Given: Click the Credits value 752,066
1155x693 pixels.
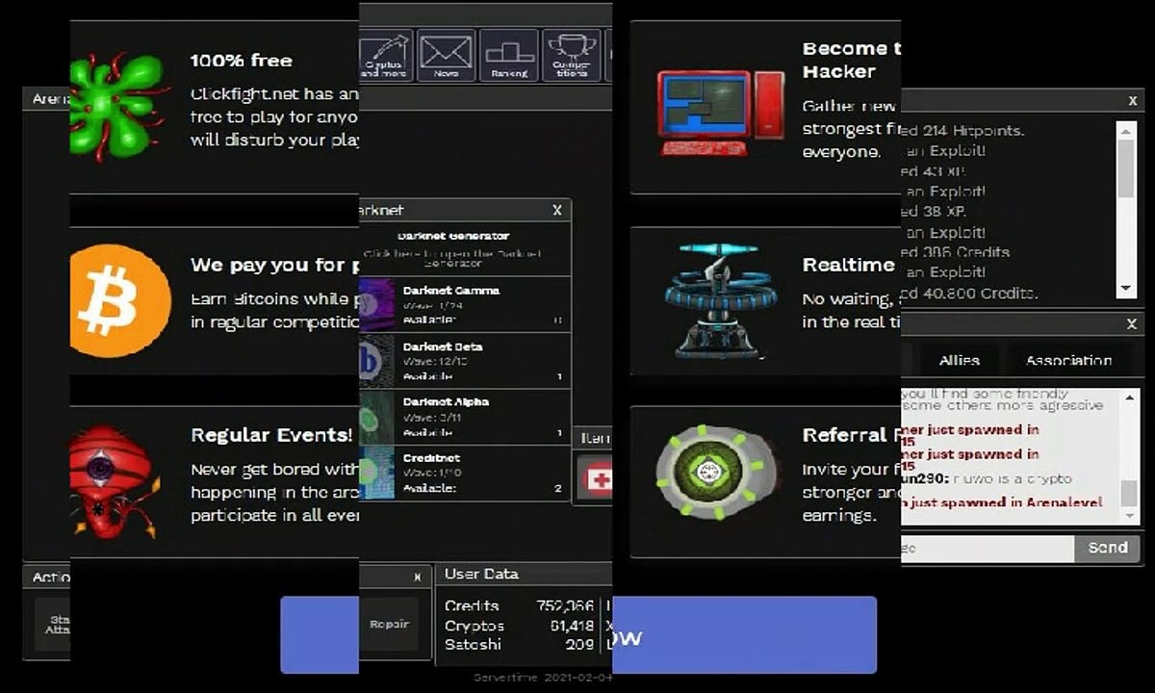Looking at the screenshot, I should (565, 605).
